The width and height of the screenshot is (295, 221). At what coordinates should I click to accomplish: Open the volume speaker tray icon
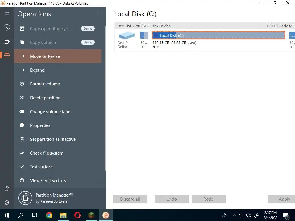pos(249,215)
